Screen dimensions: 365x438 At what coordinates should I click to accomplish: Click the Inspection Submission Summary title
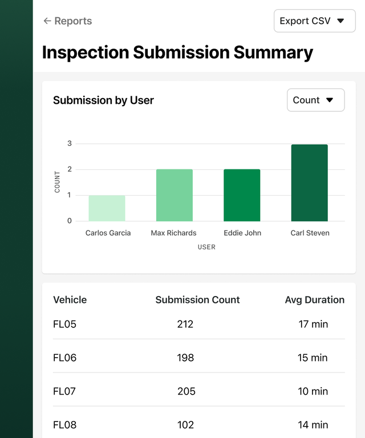click(177, 52)
